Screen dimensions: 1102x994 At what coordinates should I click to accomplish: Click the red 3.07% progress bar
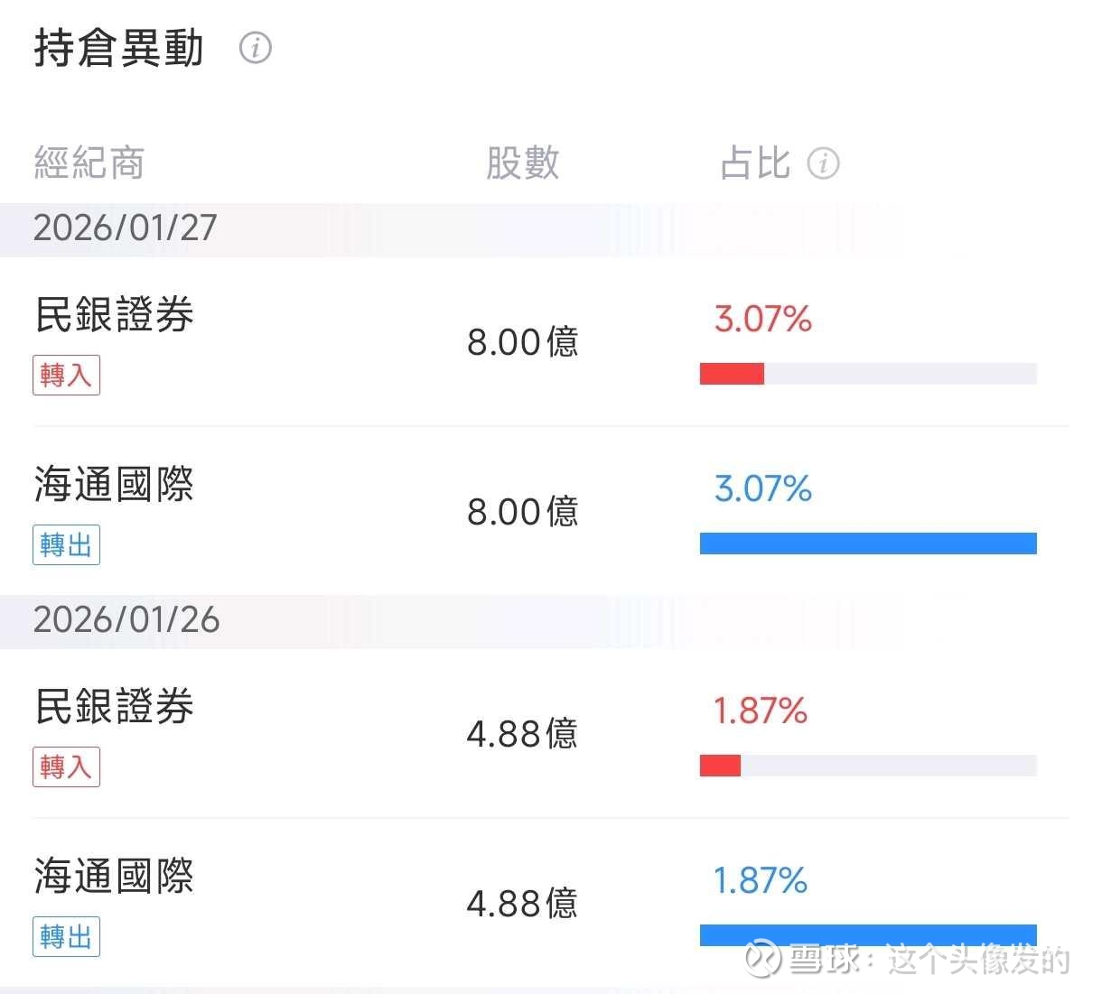pos(733,373)
